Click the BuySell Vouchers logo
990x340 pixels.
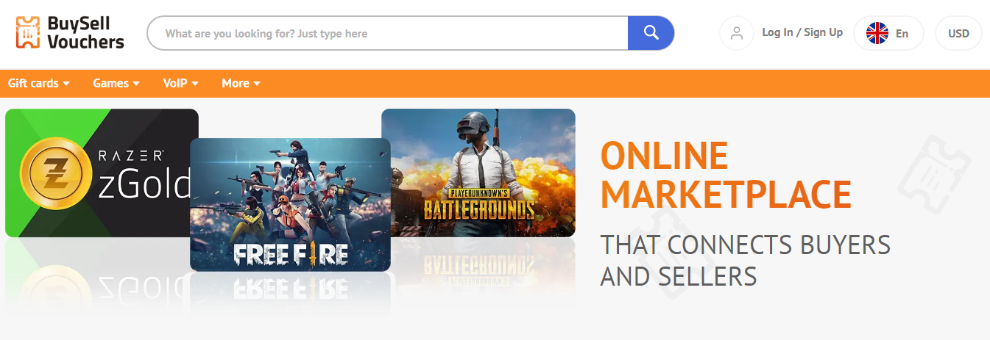pyautogui.click(x=70, y=33)
